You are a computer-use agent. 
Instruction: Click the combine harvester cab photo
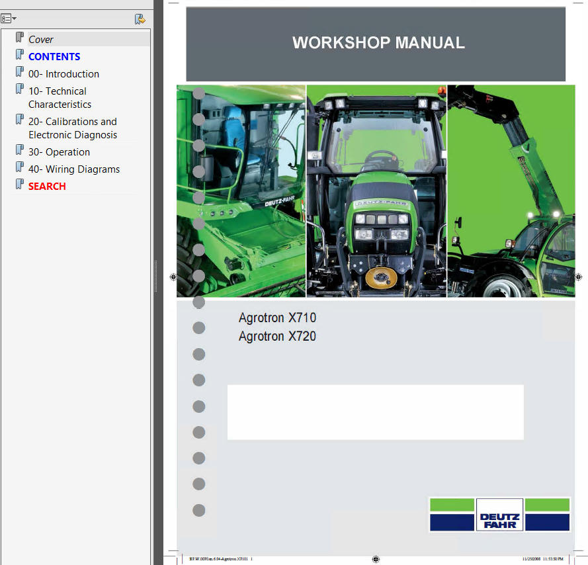(x=241, y=191)
